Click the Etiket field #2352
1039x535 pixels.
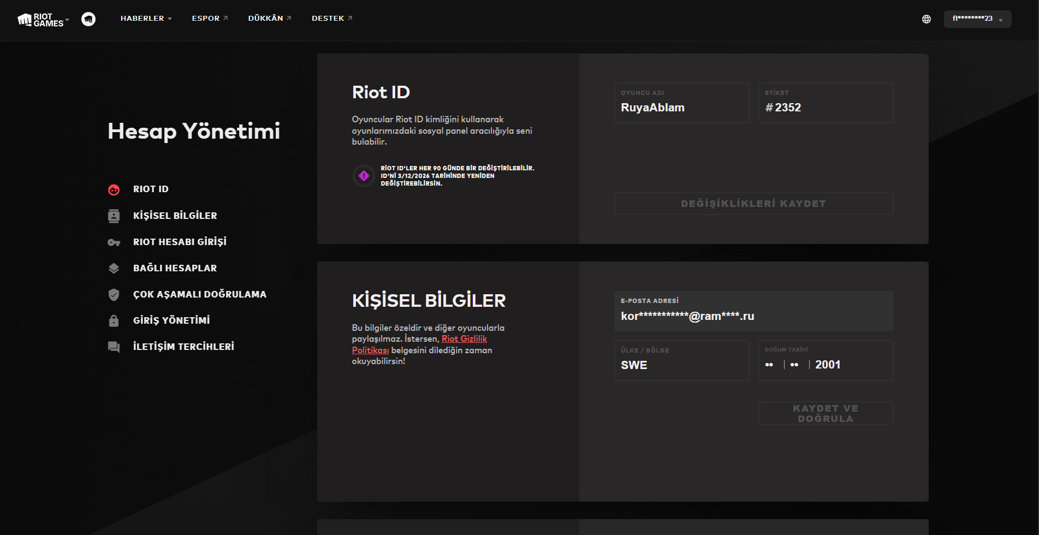click(x=826, y=103)
